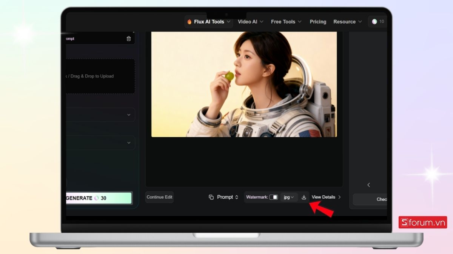Click the left arrow in right panel
Image resolution: width=453 pixels, height=254 pixels.
click(368, 185)
